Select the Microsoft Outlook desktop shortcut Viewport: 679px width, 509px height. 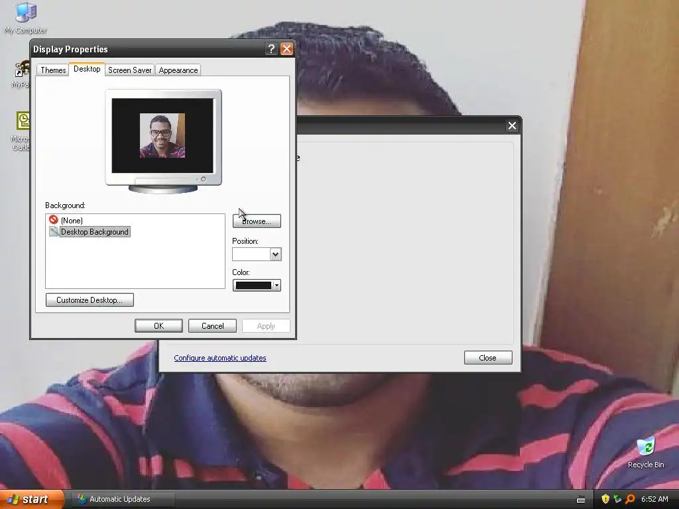pyautogui.click(x=21, y=131)
